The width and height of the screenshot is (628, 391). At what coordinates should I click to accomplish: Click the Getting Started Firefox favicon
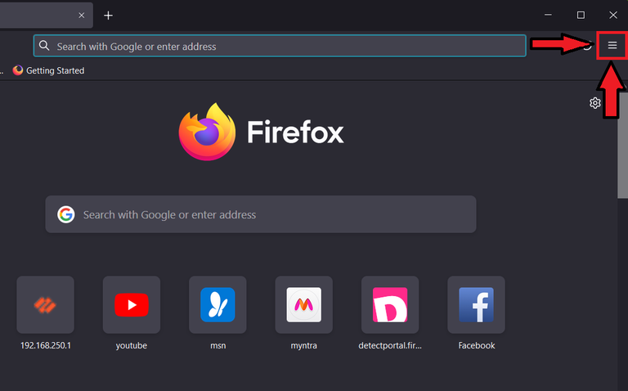click(x=18, y=70)
